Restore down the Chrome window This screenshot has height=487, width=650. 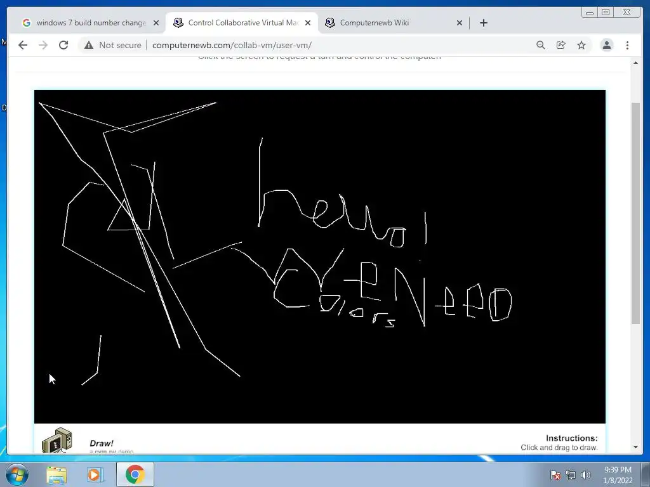[x=606, y=13]
